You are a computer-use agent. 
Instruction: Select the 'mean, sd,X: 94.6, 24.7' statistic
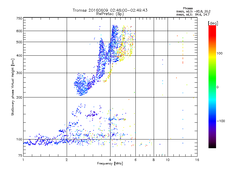(193, 14)
